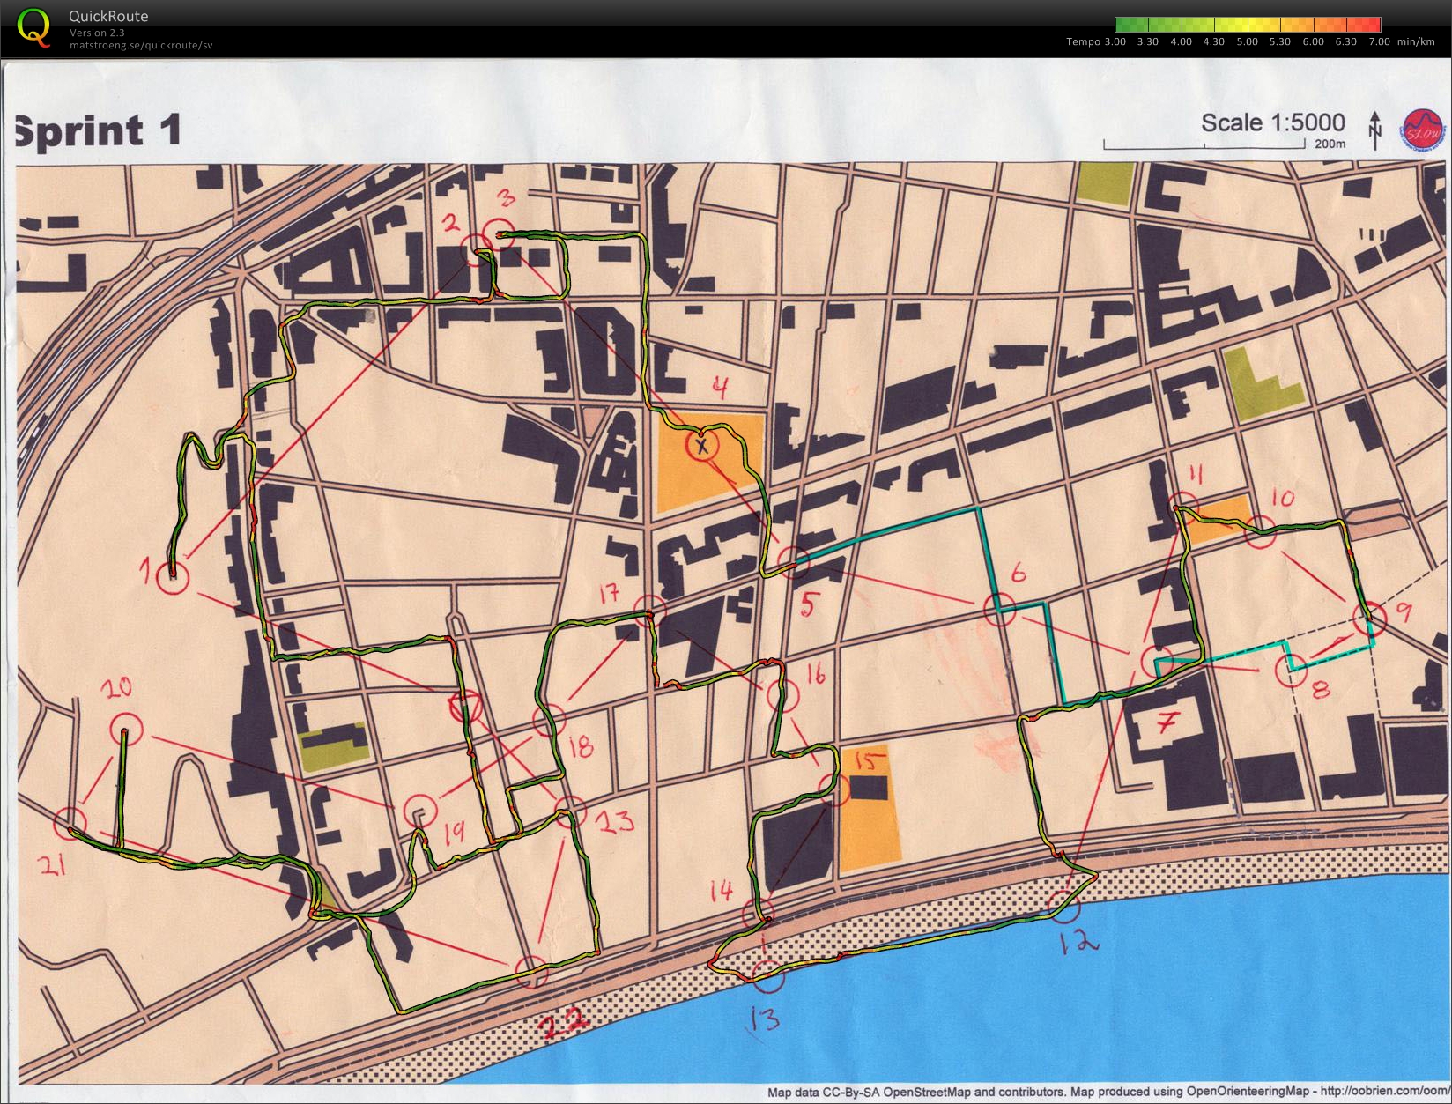The height and width of the screenshot is (1104, 1452).
Task: Click the 6.30 tempo legend value
Action: pyautogui.click(x=1346, y=41)
